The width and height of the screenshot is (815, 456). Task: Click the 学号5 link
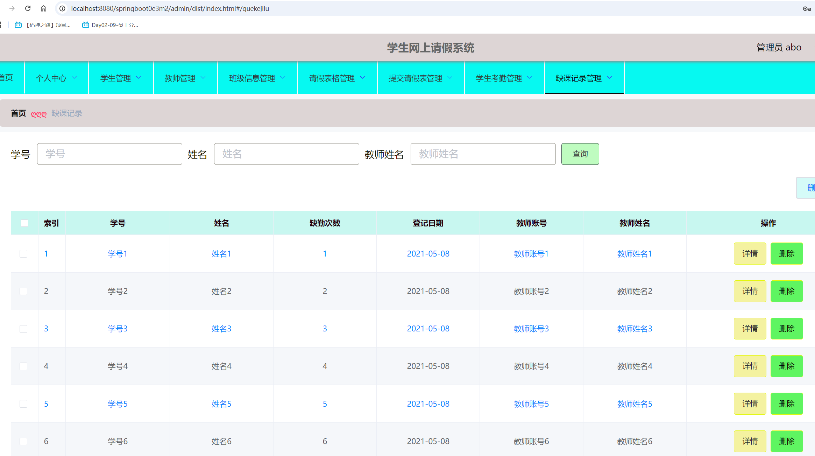coord(118,404)
